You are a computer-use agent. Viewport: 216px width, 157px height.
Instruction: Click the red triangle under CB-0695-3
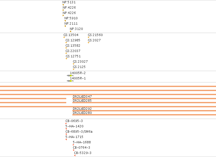point(66,124)
